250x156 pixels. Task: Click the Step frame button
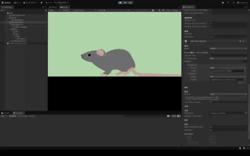click(x=131, y=3)
